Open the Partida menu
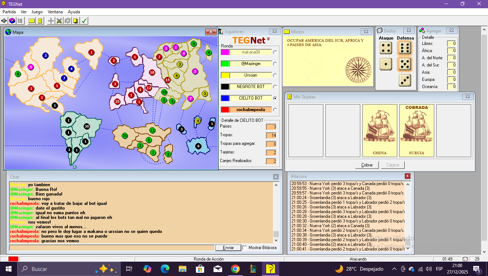Screen dimensions: 488x276 9,12
